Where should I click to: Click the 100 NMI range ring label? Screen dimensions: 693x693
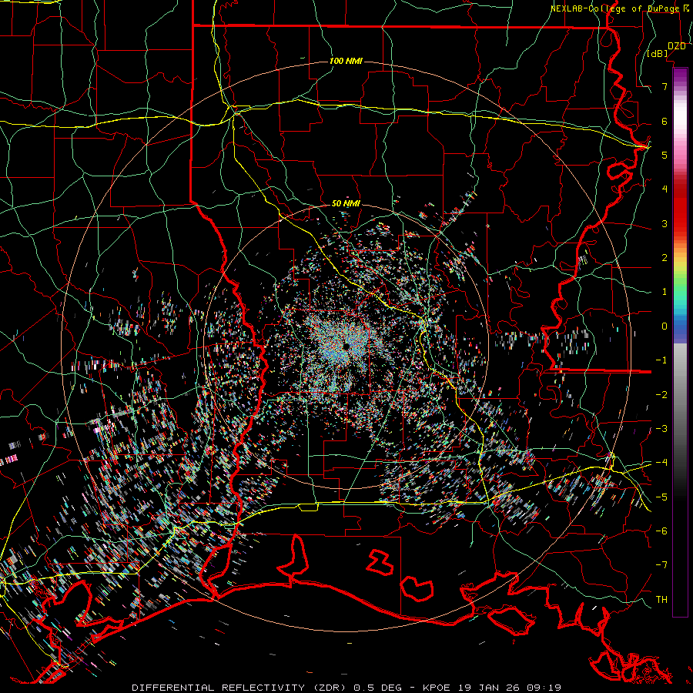coord(346,61)
